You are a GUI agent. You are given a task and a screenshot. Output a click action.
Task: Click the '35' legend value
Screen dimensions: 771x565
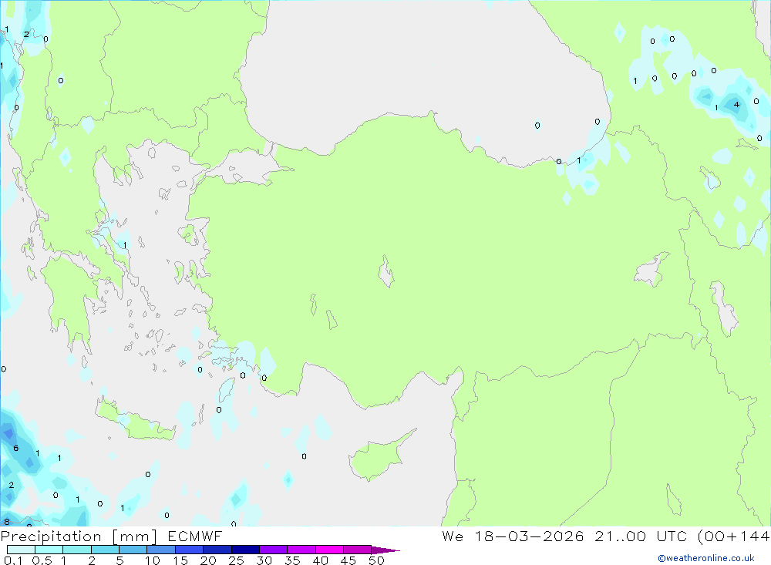(x=292, y=560)
